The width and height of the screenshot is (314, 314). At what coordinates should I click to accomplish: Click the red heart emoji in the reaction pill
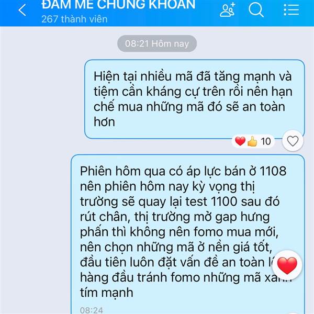tap(240, 141)
